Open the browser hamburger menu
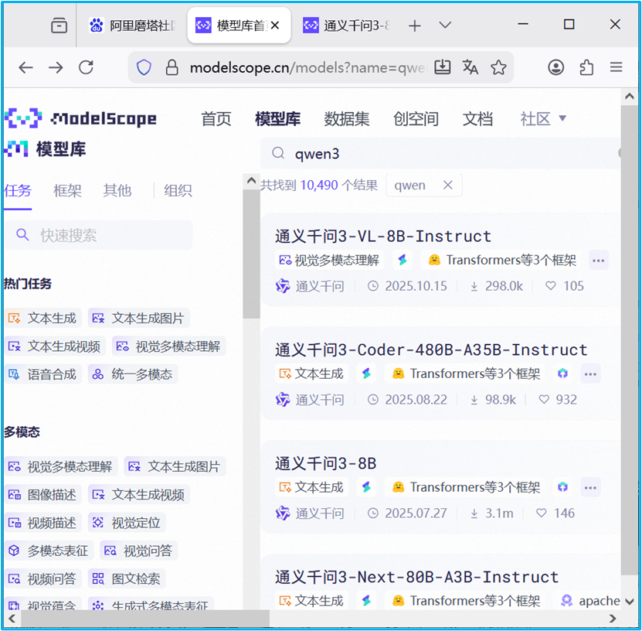642x631 pixels. tap(616, 67)
